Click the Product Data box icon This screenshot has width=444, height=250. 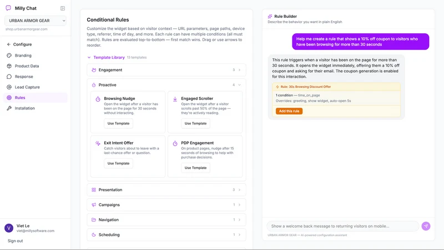[9, 66]
